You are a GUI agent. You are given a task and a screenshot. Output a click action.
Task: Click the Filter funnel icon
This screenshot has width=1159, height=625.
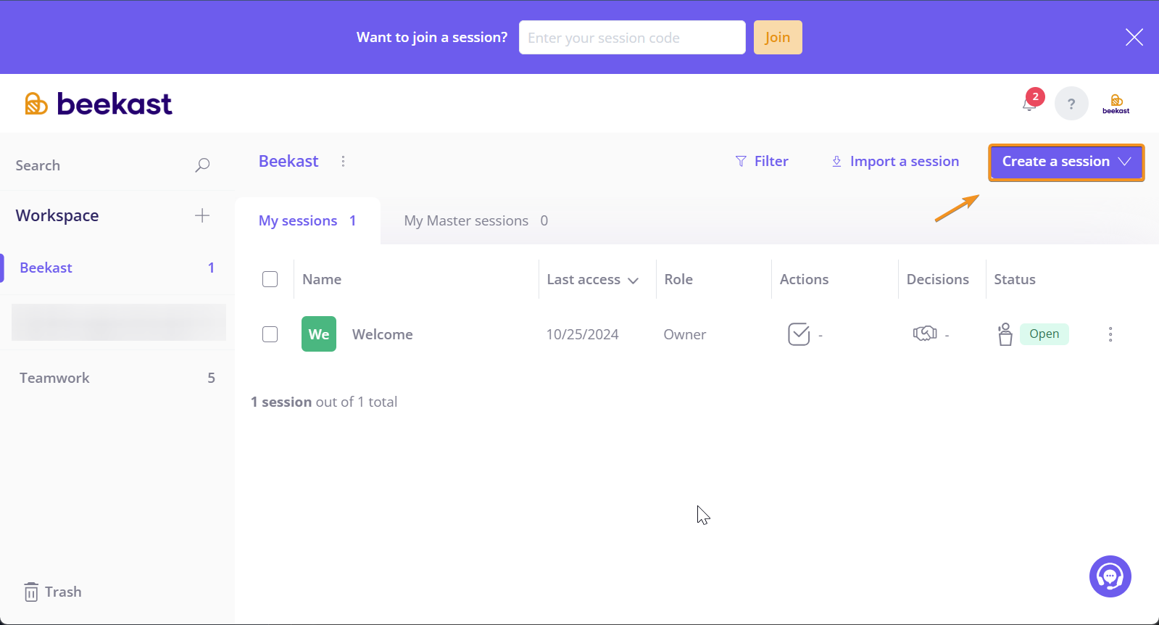(741, 161)
